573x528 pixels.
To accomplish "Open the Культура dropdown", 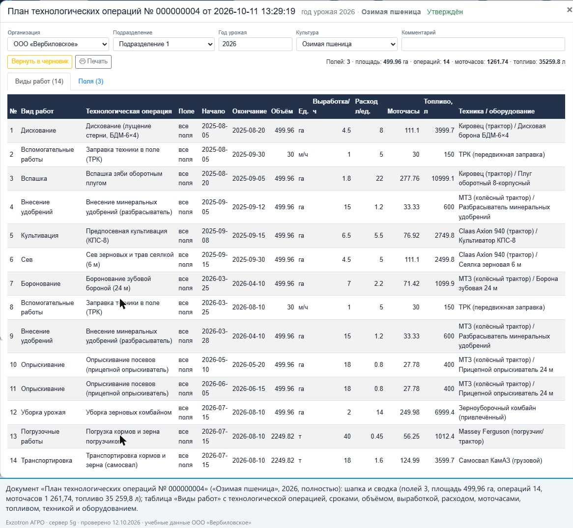I will tap(347, 44).
